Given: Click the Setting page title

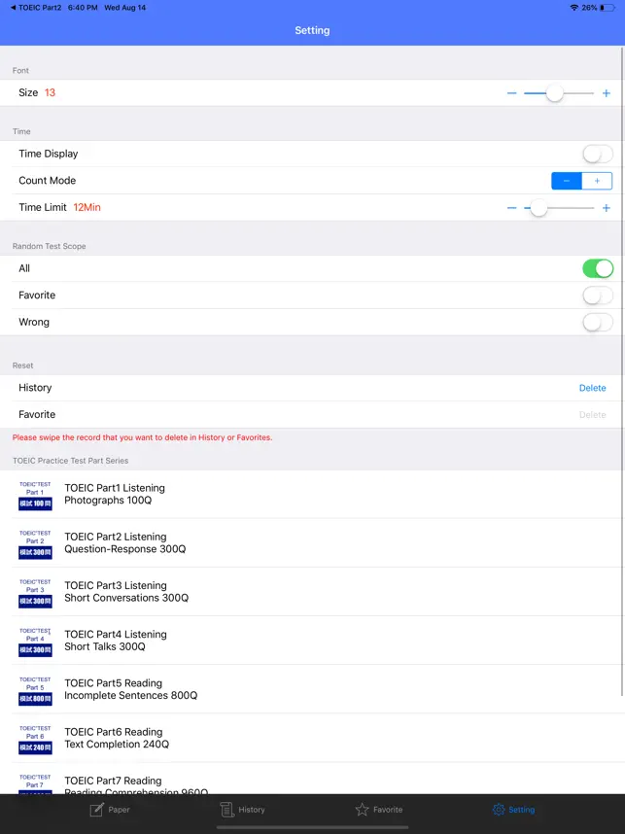Looking at the screenshot, I should click(x=312, y=30).
